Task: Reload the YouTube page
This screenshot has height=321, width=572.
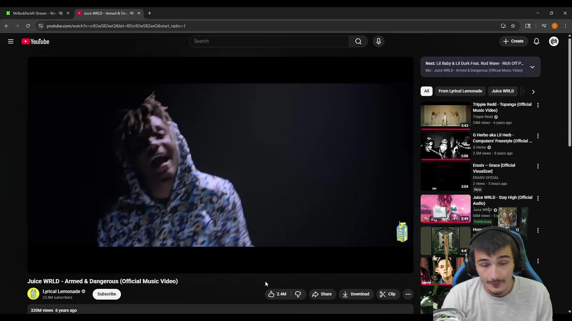Action: pyautogui.click(x=28, y=26)
